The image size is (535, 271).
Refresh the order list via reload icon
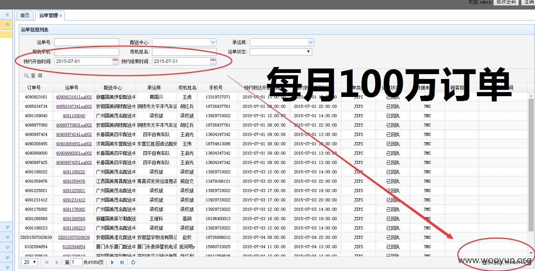tap(133, 262)
